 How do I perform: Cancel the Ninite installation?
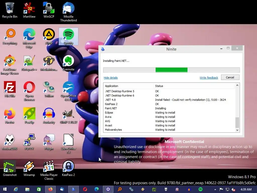click(x=230, y=77)
